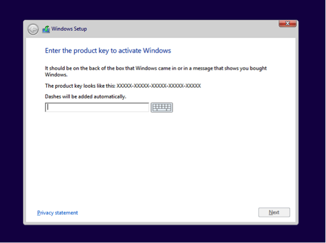This screenshot has width=326, height=243.
Task: Go back with the circular arrow button
Action: [x=33, y=29]
